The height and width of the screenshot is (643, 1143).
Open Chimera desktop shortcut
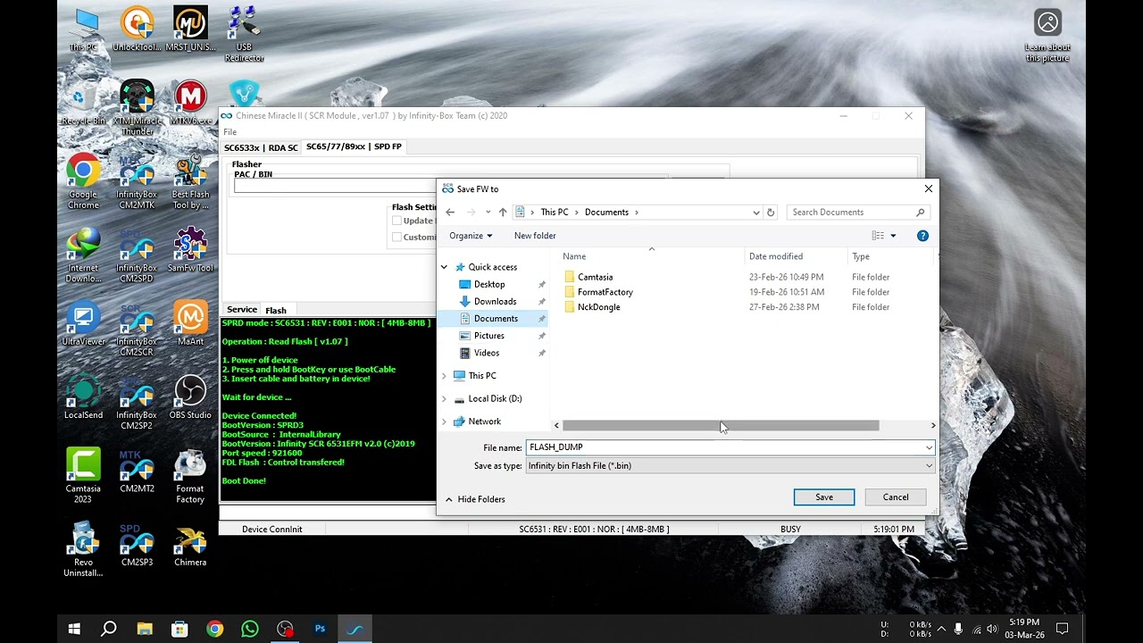pos(190,545)
